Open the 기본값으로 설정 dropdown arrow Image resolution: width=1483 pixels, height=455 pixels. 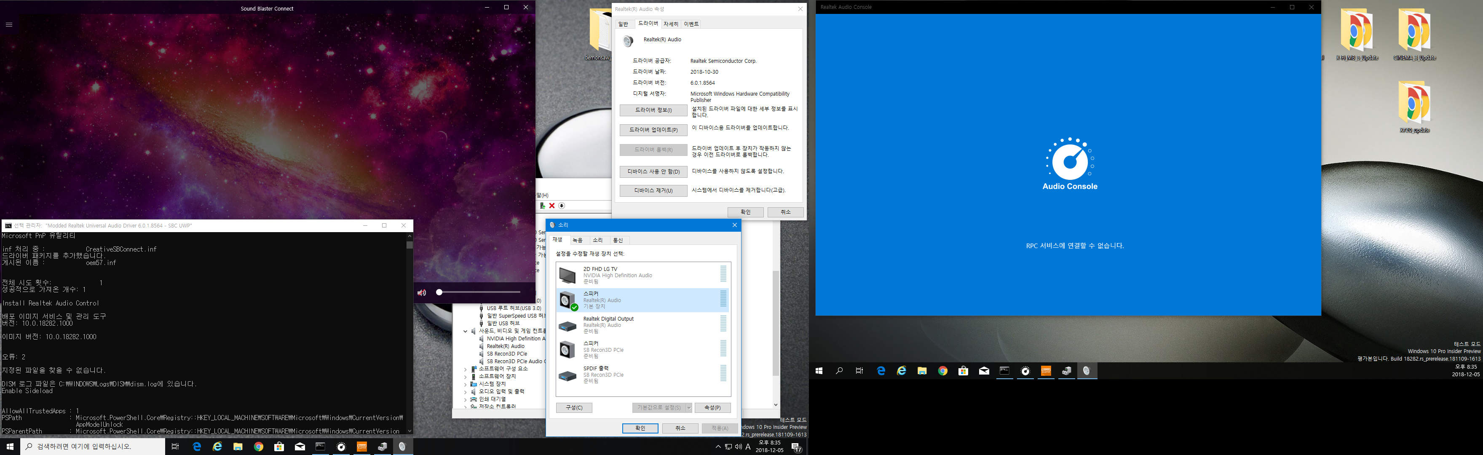(688, 408)
